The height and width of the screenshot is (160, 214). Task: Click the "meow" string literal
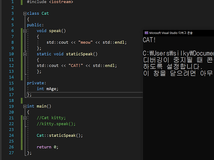click(x=85, y=43)
